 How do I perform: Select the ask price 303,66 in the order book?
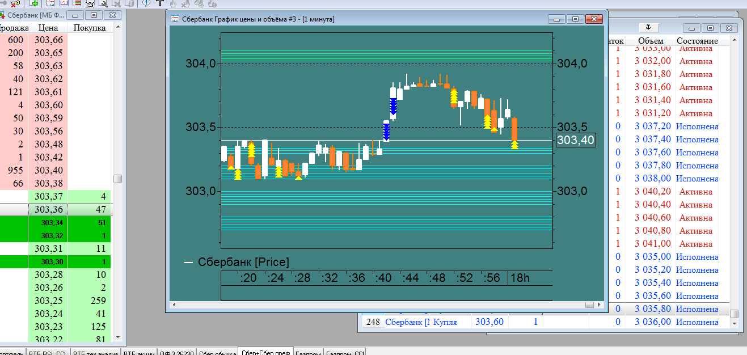pyautogui.click(x=48, y=40)
